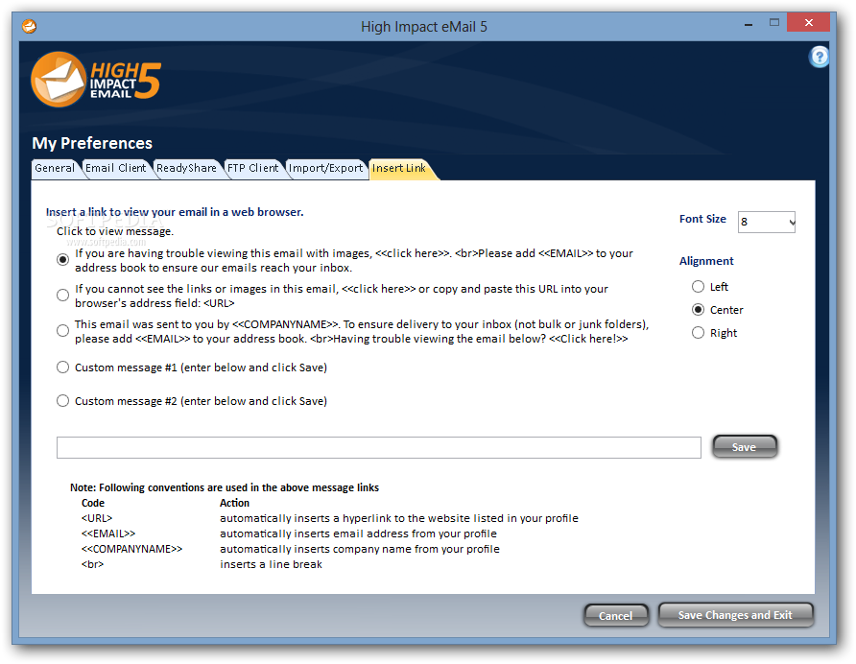This screenshot has width=856, height=664.
Task: Select the 'trouble viewing this email with images' option
Action: (x=62, y=259)
